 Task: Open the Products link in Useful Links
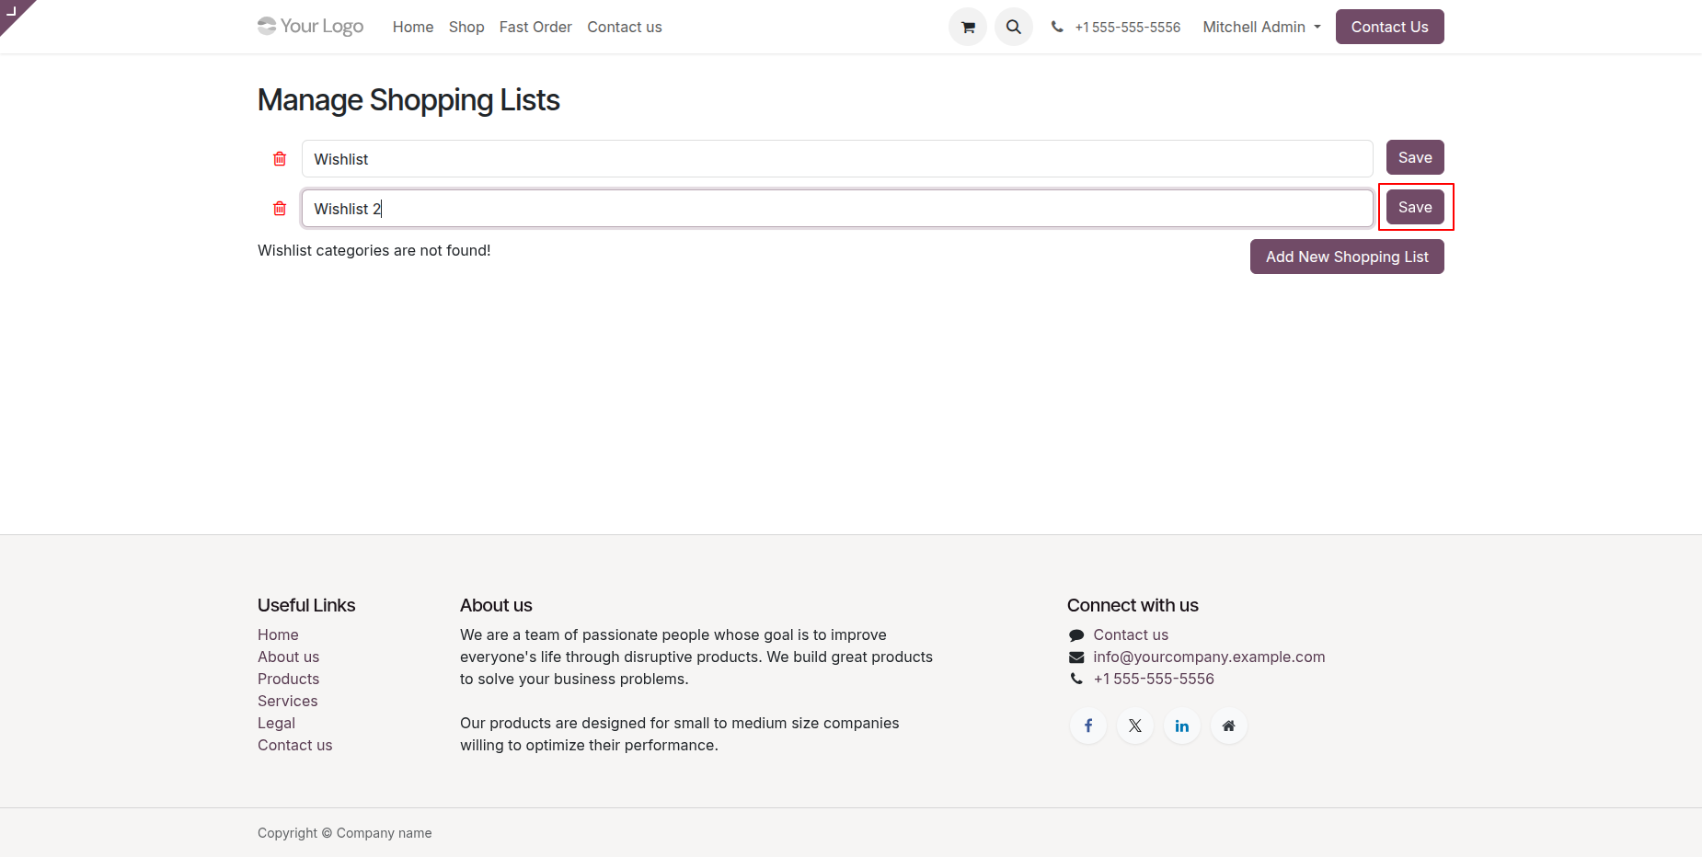pyautogui.click(x=288, y=679)
